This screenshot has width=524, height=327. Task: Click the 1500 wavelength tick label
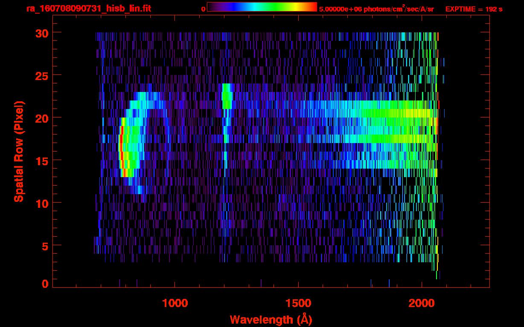point(298,303)
